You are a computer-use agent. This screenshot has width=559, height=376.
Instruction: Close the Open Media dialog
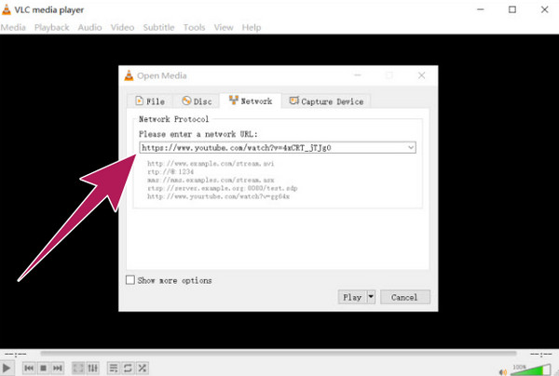(x=422, y=75)
